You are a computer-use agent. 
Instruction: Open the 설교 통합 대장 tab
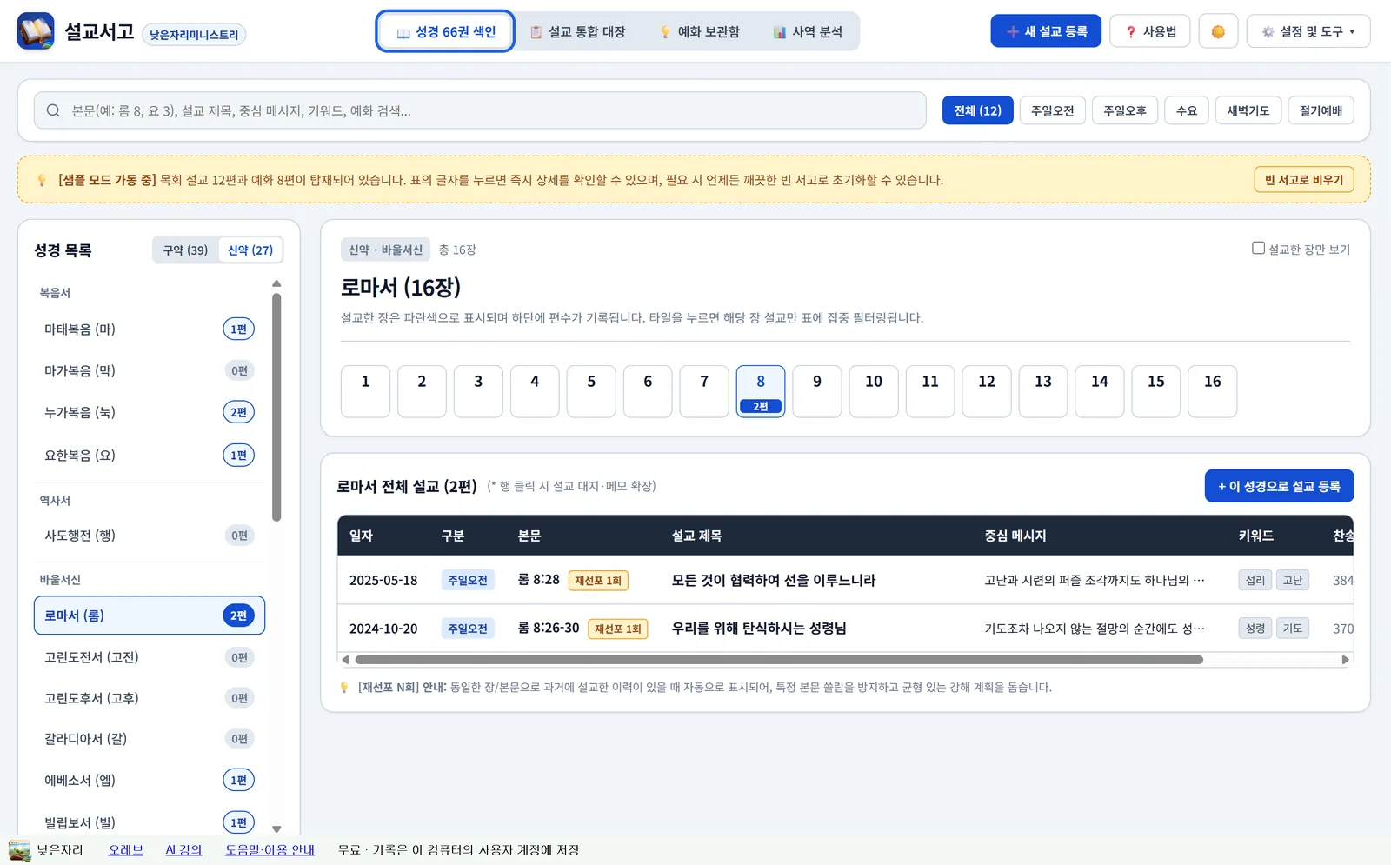coord(578,31)
